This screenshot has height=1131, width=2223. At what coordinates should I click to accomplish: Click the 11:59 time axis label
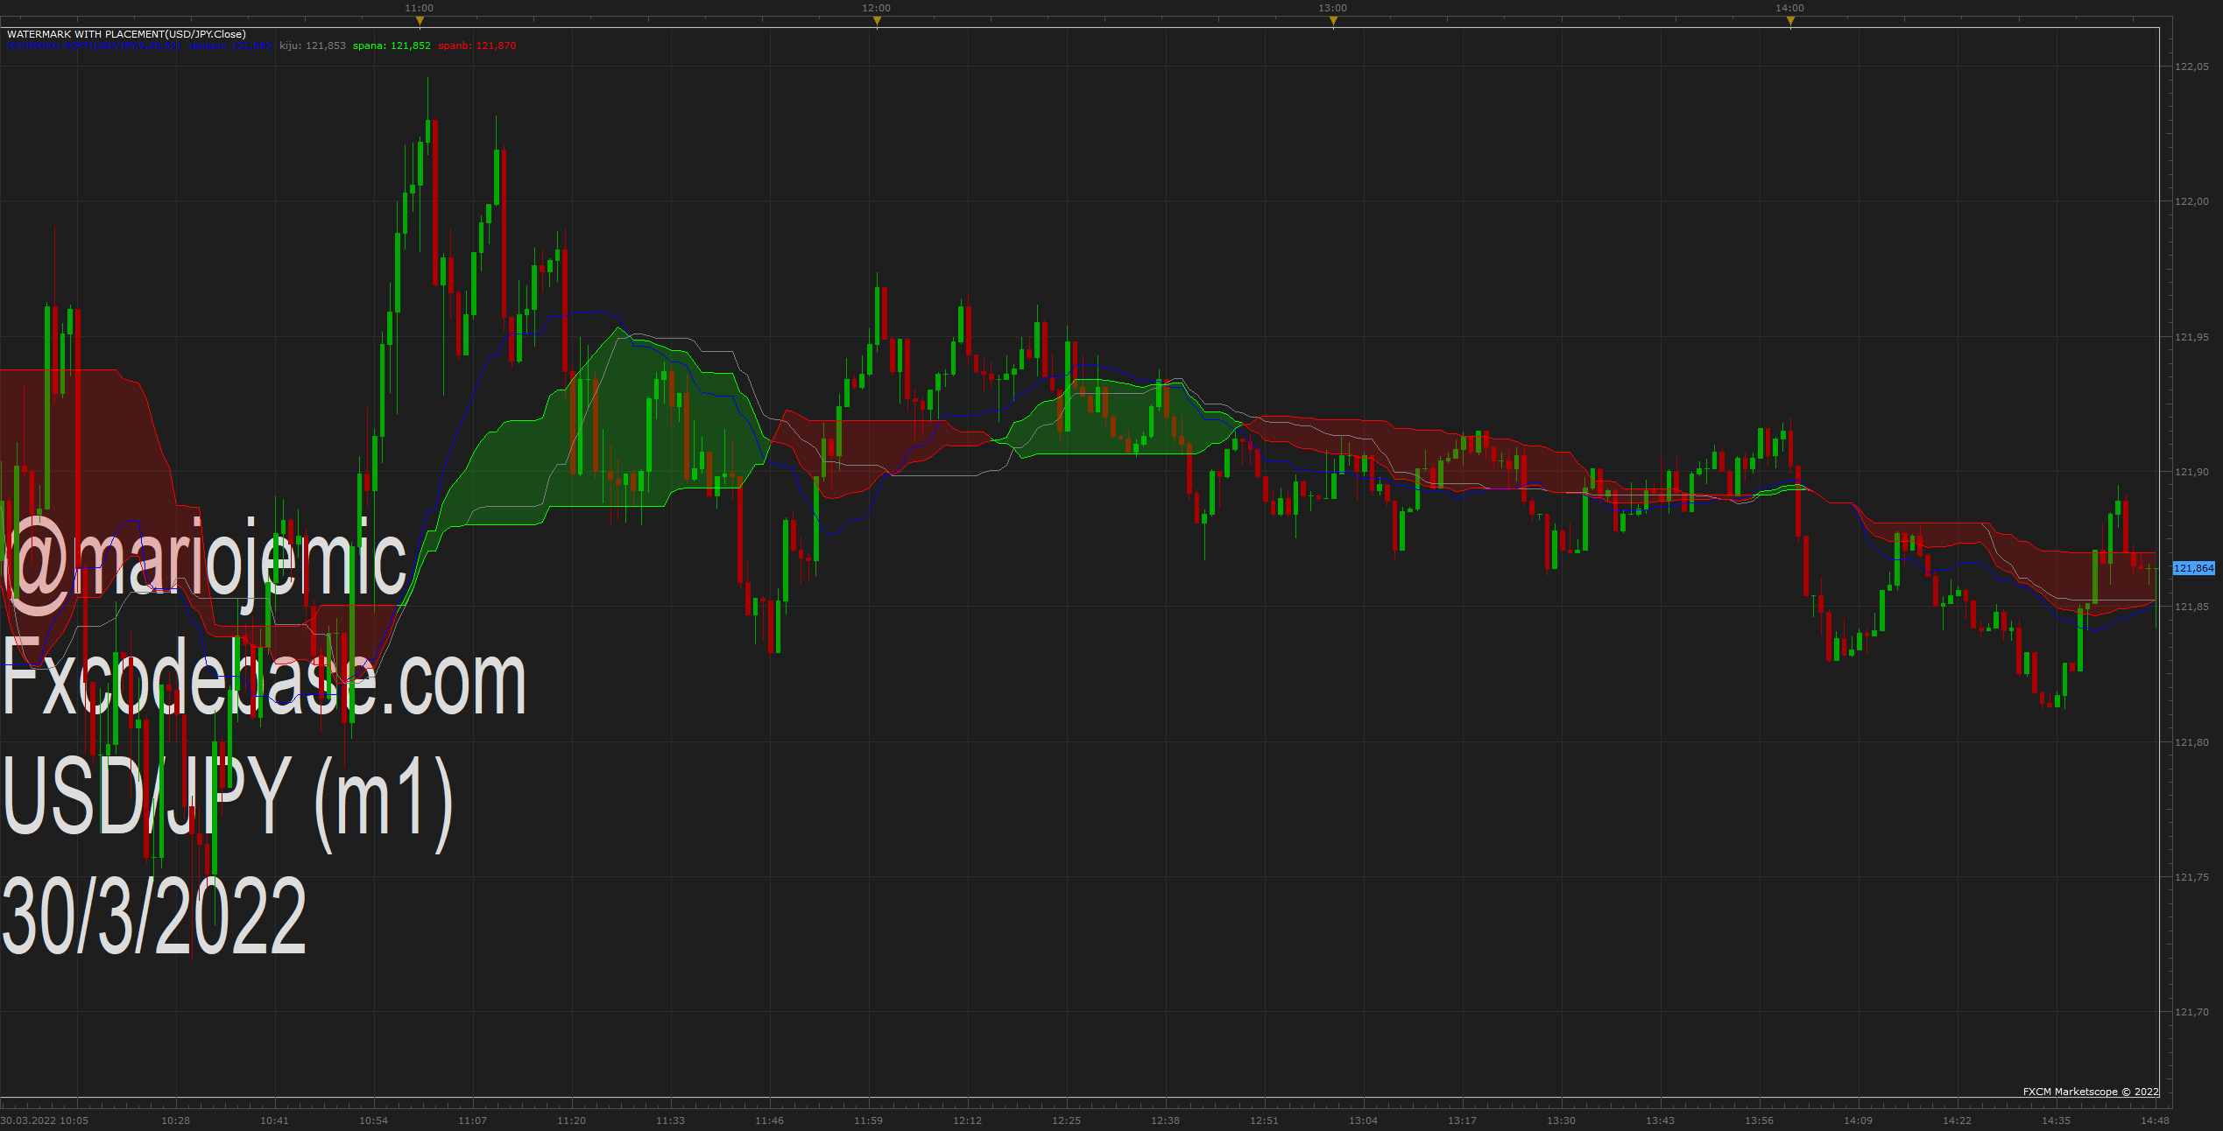[x=869, y=1120]
